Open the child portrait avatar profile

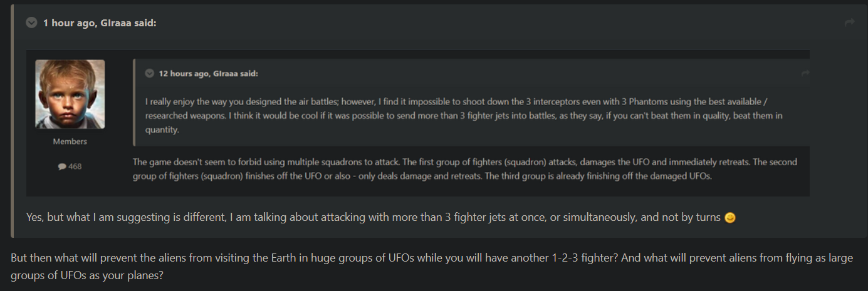[x=70, y=94]
